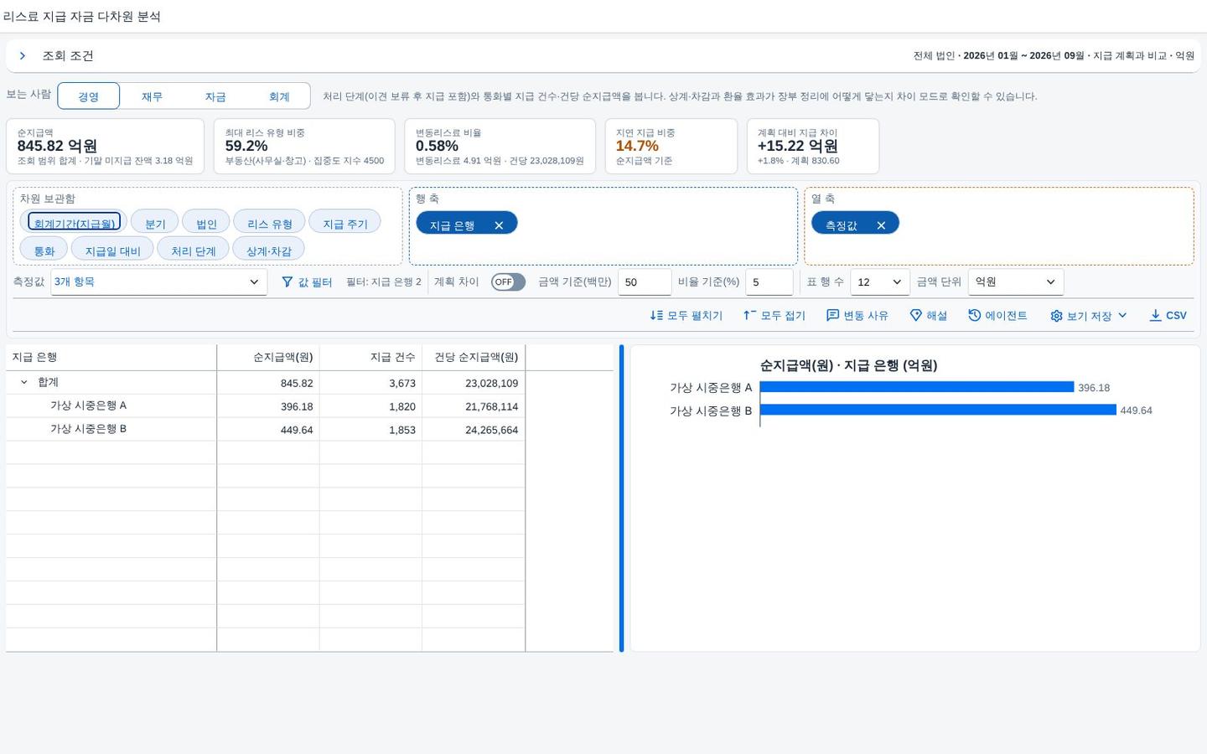1207x754 pixels.
Task: Pick the 법인 dimension chip
Action: click(206, 222)
